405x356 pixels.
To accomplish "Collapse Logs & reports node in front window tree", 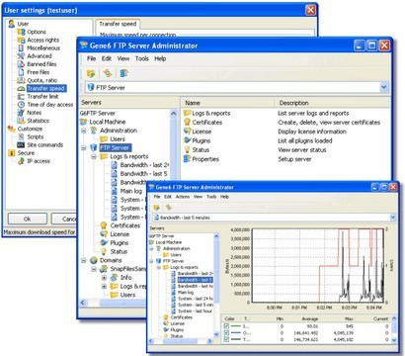I will click(x=159, y=267).
